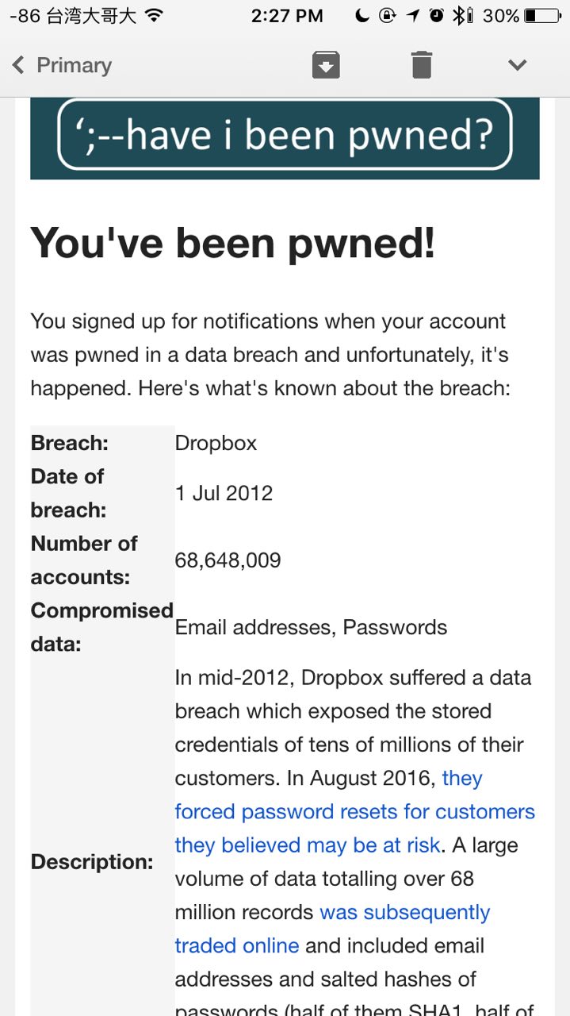The image size is (570, 1016).
Task: Tap the Do Not Disturb moon icon
Action: coord(362,15)
